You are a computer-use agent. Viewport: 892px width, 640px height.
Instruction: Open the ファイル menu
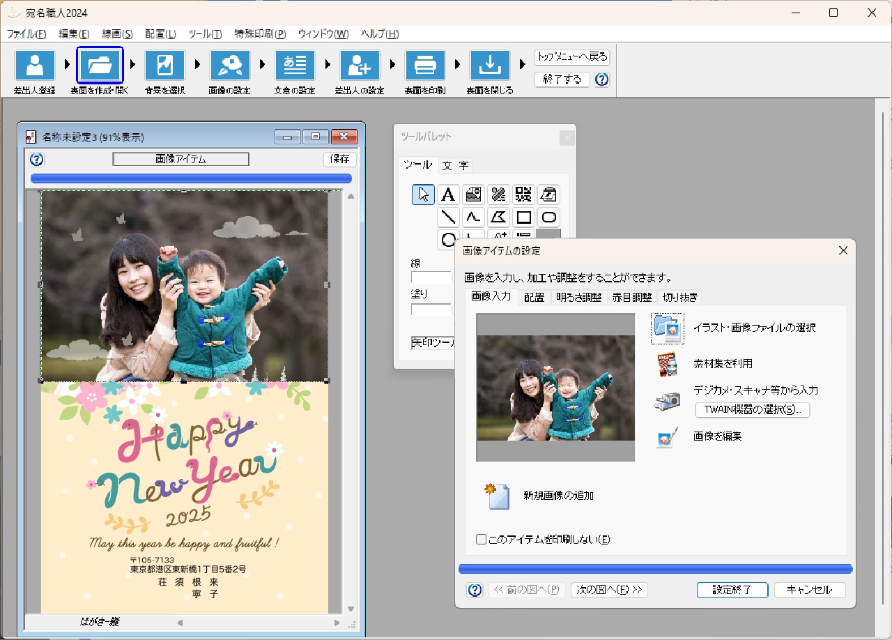click(26, 33)
